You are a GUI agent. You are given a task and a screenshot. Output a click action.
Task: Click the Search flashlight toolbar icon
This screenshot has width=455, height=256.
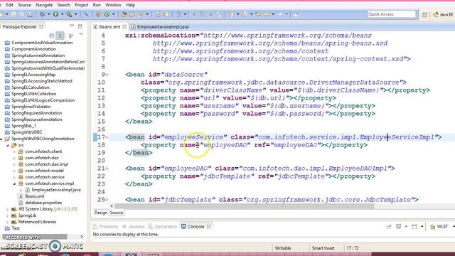point(141,14)
